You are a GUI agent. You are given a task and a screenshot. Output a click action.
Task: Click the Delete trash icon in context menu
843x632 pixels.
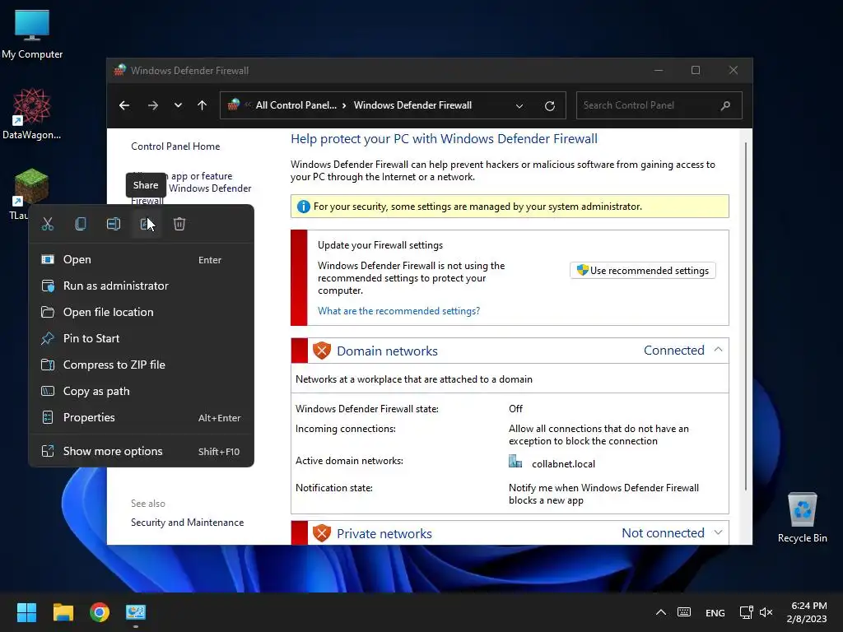179,224
